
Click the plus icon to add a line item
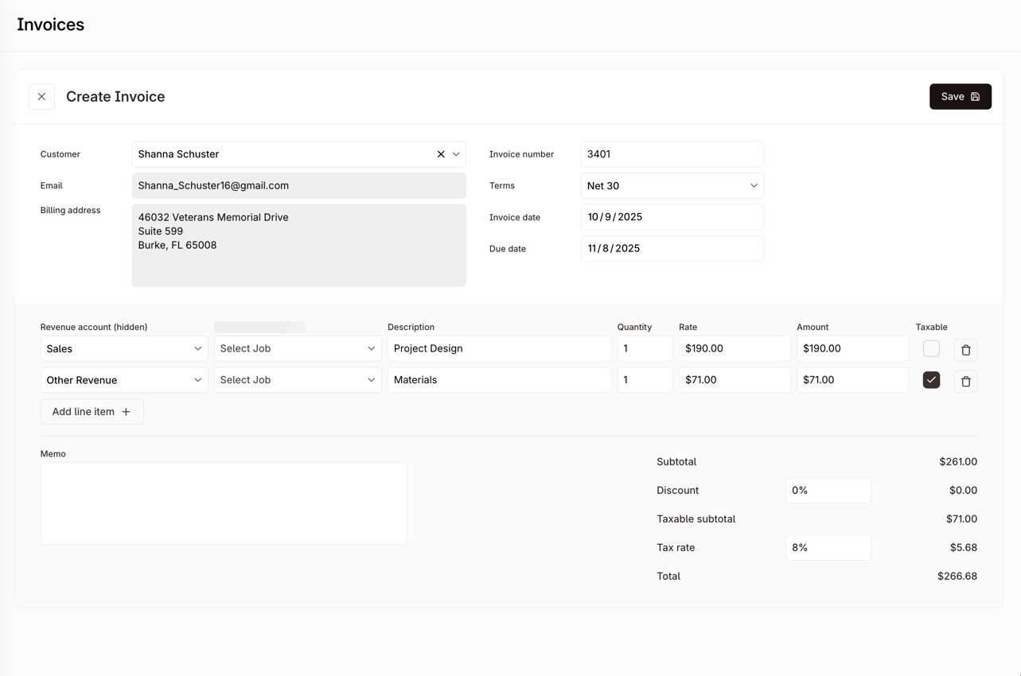[x=126, y=411]
